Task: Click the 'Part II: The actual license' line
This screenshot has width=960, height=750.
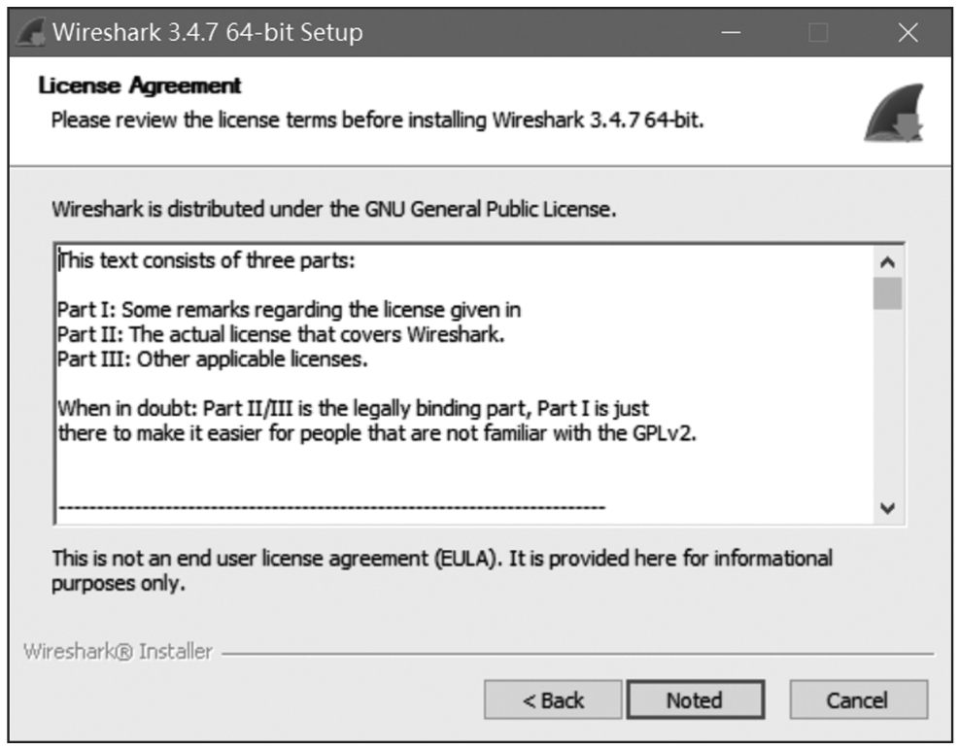Action: click(282, 335)
